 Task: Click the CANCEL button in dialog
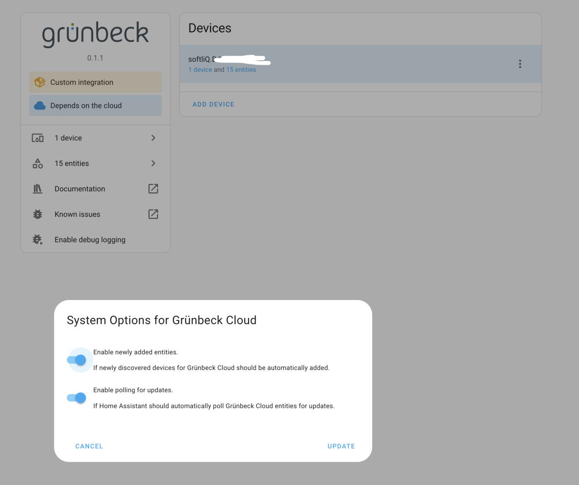click(89, 446)
